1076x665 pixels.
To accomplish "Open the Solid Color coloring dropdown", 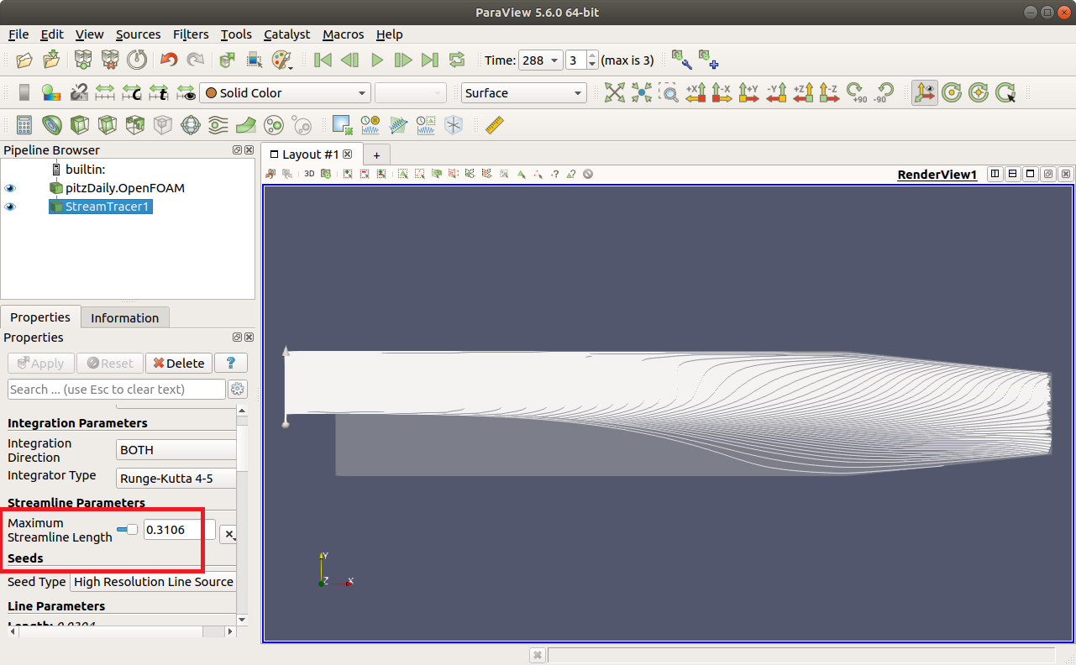I will [x=285, y=92].
